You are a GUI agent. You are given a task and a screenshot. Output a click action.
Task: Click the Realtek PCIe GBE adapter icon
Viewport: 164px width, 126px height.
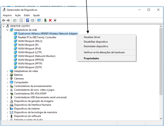15,37
